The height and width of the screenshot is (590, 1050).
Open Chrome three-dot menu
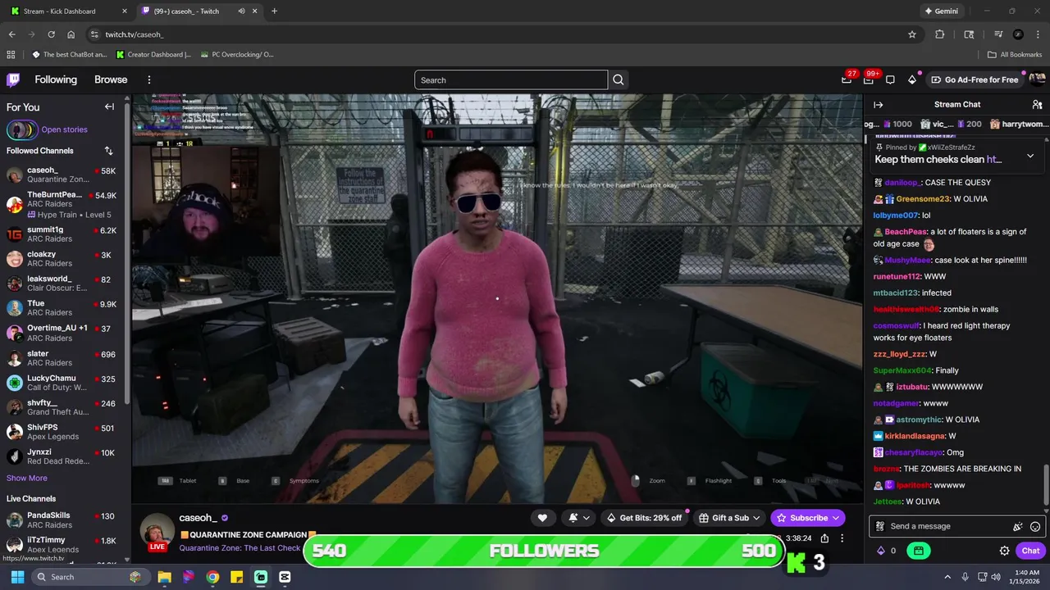pyautogui.click(x=1038, y=34)
